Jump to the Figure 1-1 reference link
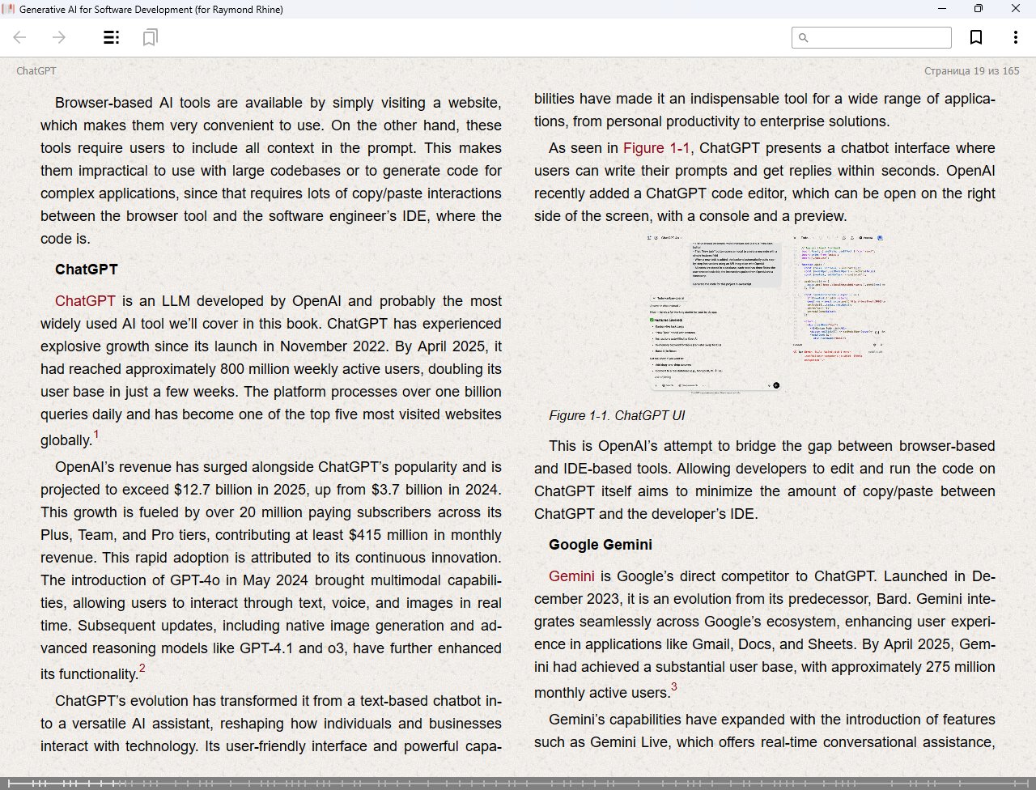The width and height of the screenshot is (1036, 790). [x=656, y=148]
